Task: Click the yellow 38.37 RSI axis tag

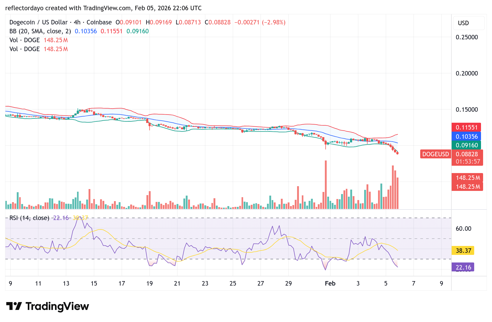Action: [463, 250]
